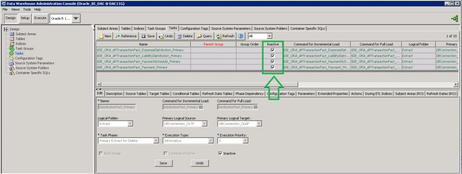Click the New record toolbar button

click(105, 36)
